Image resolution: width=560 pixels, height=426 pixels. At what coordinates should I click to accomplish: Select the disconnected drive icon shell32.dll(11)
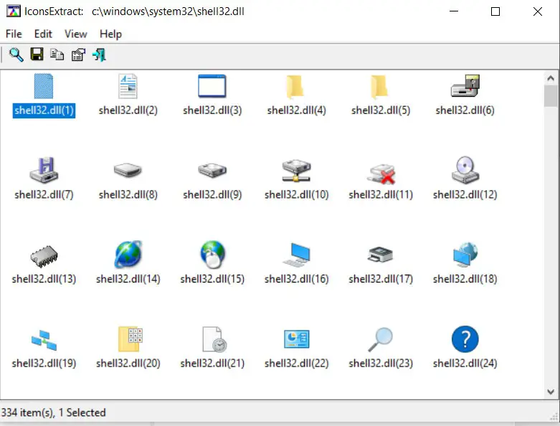(381, 174)
